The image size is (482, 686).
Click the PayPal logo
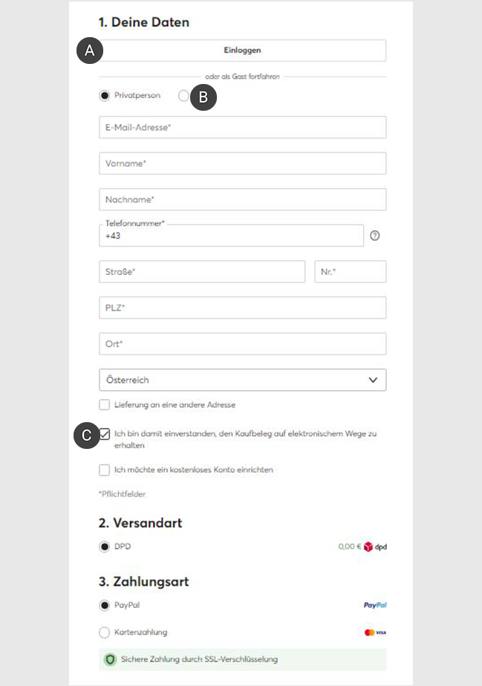pos(375,605)
